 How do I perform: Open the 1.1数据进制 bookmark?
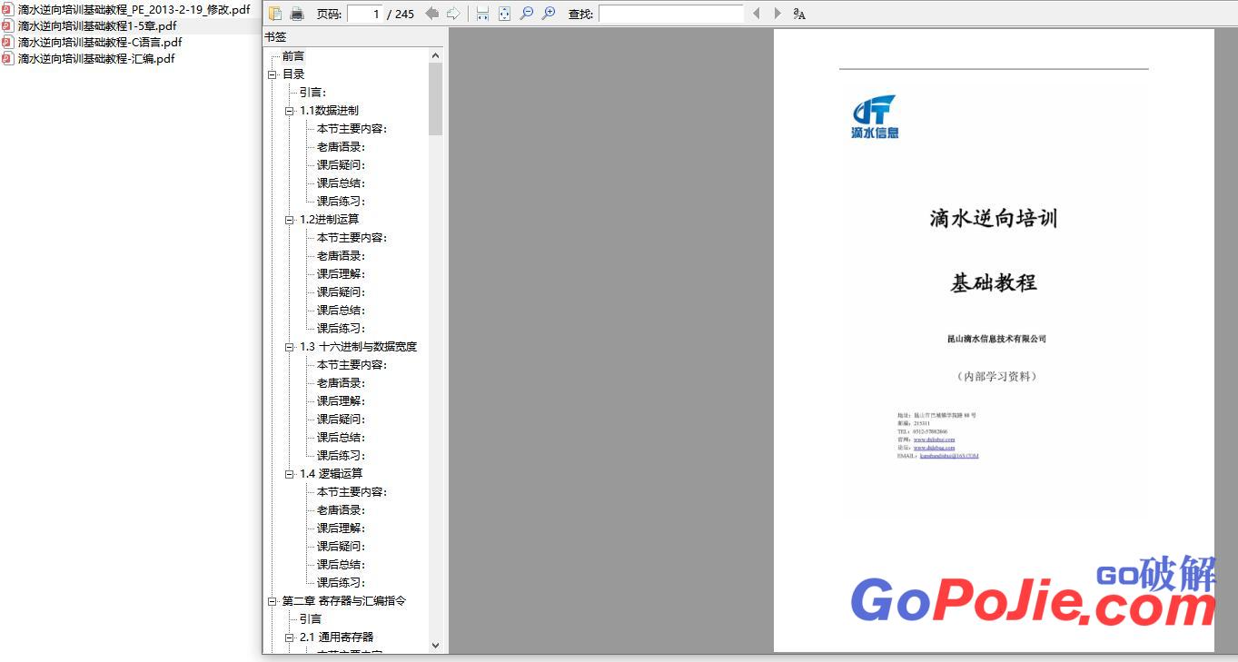coord(329,111)
